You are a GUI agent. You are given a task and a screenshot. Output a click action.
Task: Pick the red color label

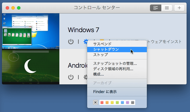coord(102,102)
